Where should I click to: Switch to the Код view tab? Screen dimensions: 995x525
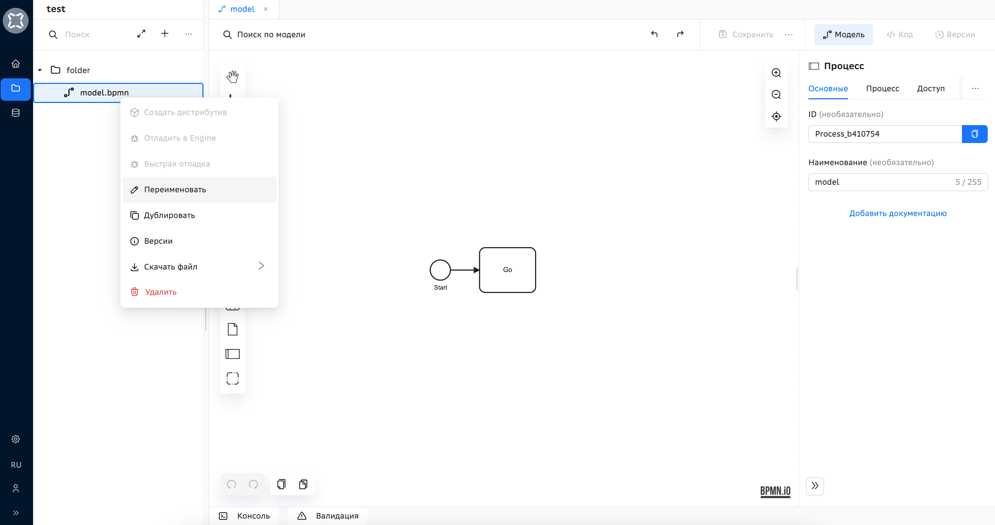coord(900,35)
